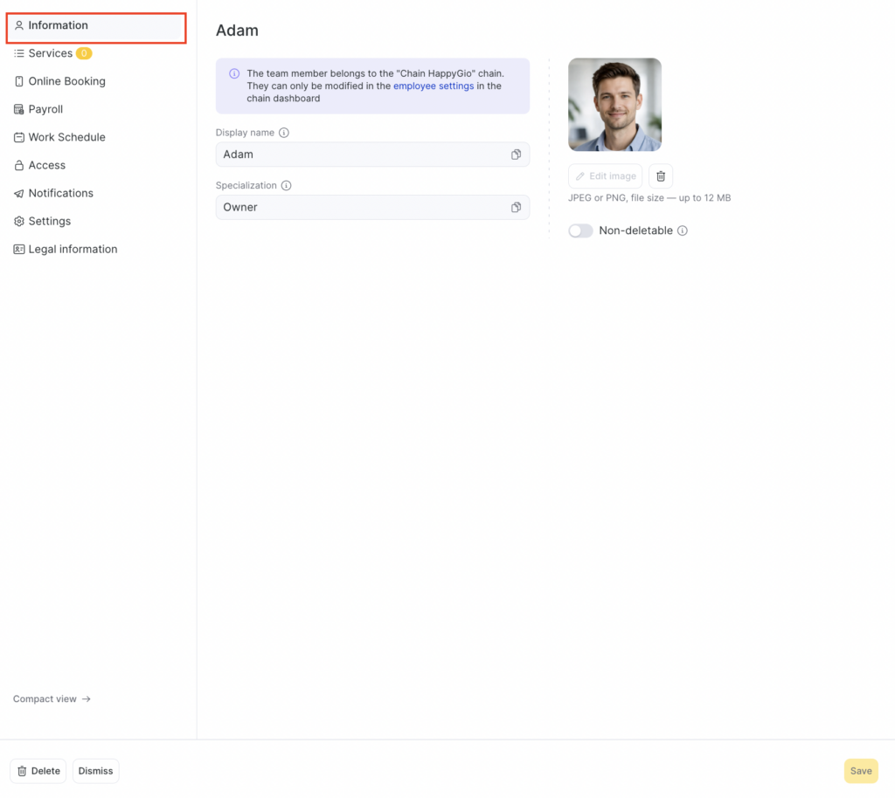Click info icon next to Display name

pos(284,133)
